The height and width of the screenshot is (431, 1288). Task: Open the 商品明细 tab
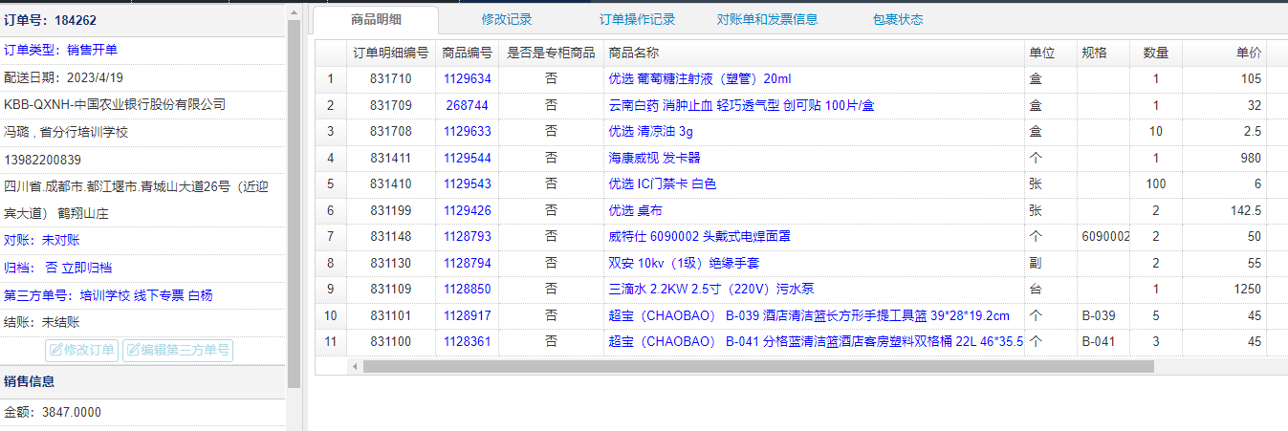point(376,19)
